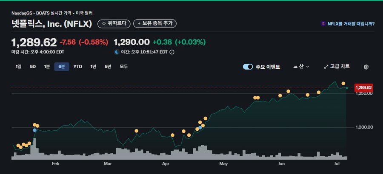Click the yellow event marker in mid-March
This screenshot has height=174, width=383.
tap(136, 131)
